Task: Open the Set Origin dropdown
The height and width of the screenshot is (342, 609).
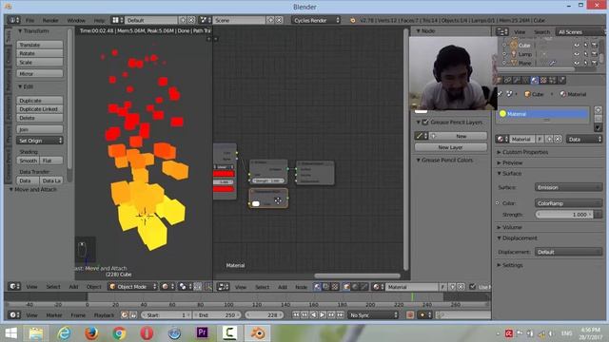Action: (40, 141)
